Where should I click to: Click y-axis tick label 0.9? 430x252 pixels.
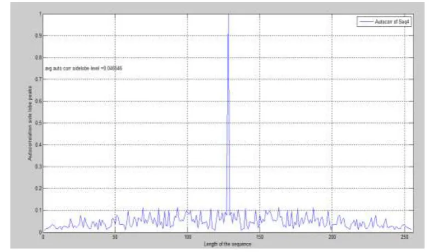(38, 36)
